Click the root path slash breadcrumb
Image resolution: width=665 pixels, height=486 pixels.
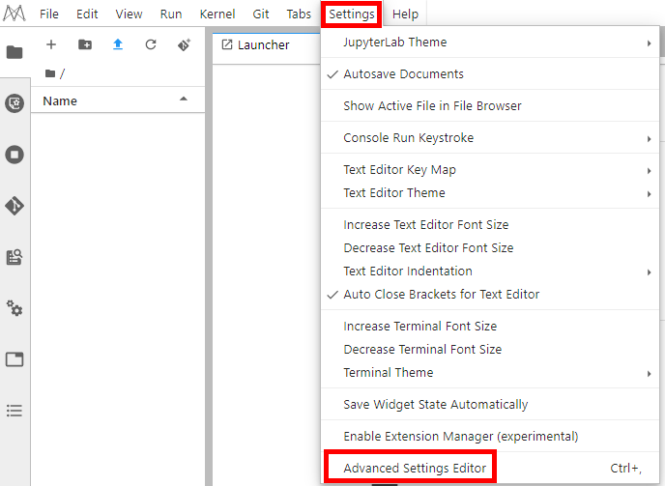tap(62, 73)
